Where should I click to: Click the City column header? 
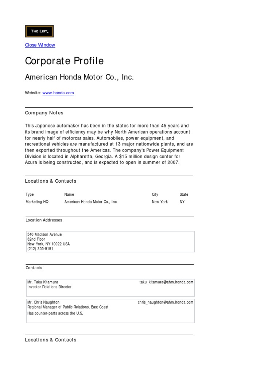[155, 194]
